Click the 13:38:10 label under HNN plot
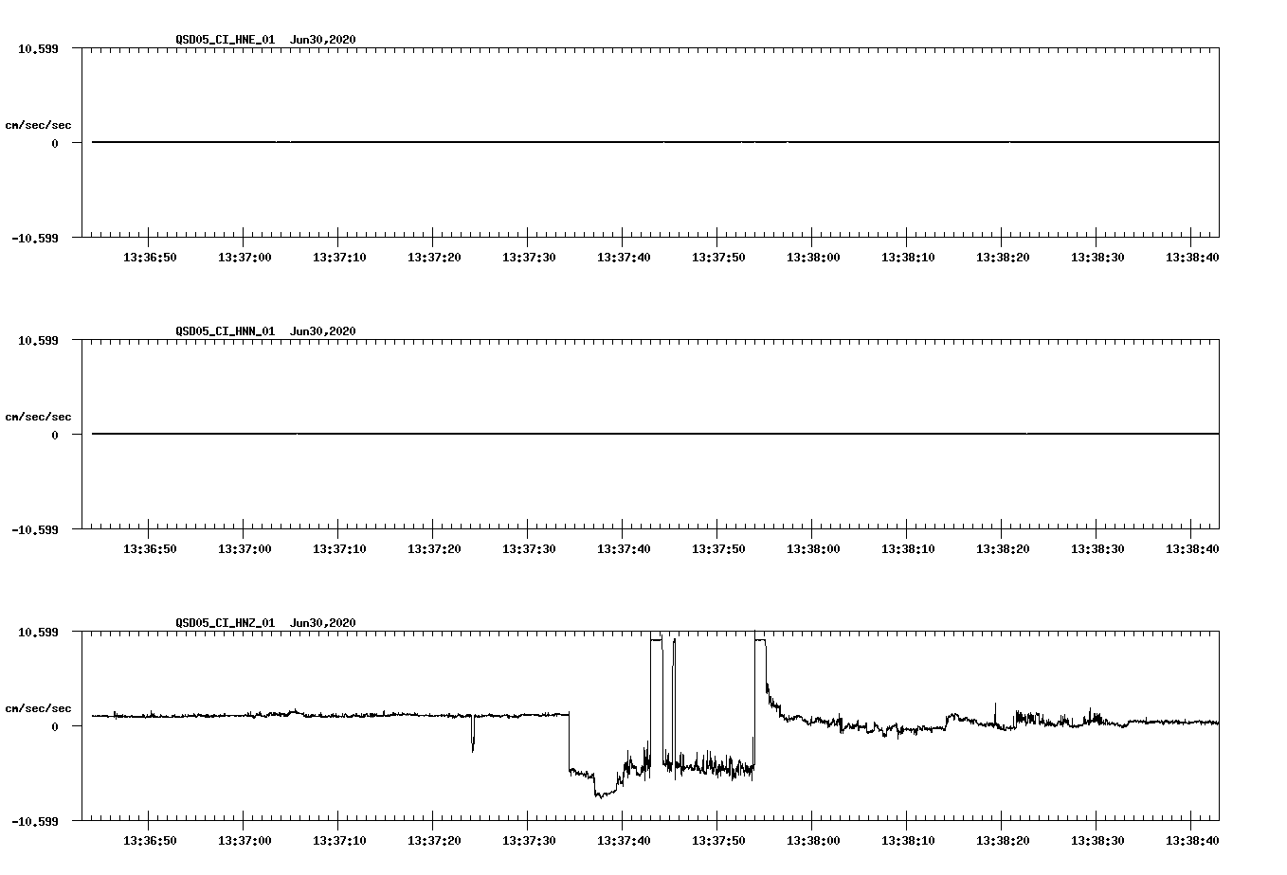The height and width of the screenshot is (875, 1287). point(908,549)
